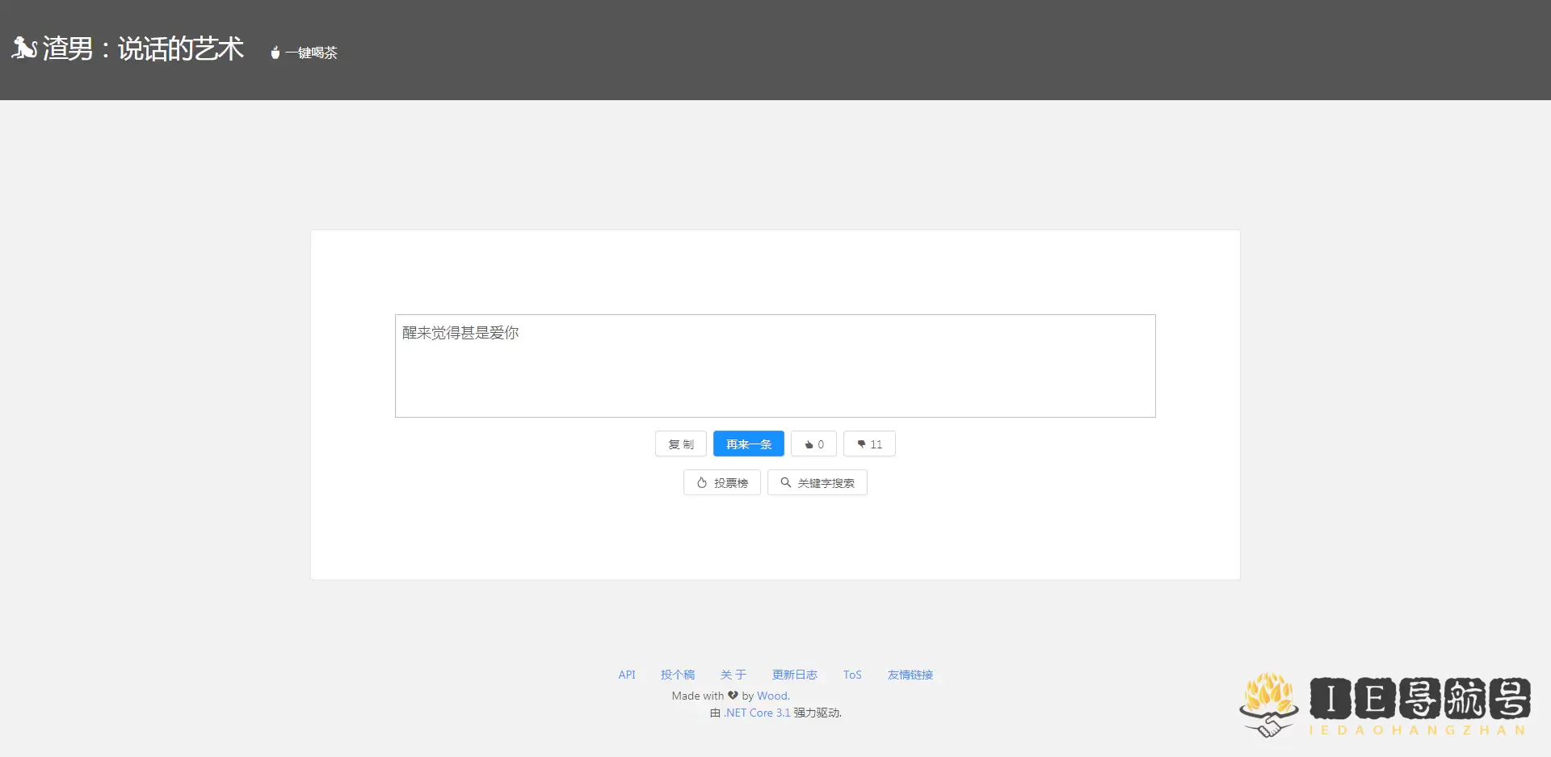Image resolution: width=1551 pixels, height=757 pixels.
Task: Open the ToS footer link
Action: (x=852, y=675)
